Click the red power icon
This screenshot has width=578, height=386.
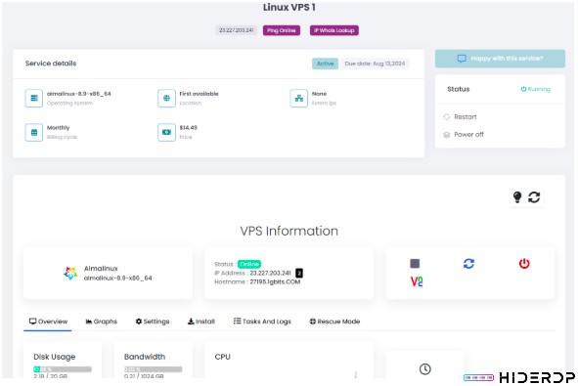tap(524, 263)
